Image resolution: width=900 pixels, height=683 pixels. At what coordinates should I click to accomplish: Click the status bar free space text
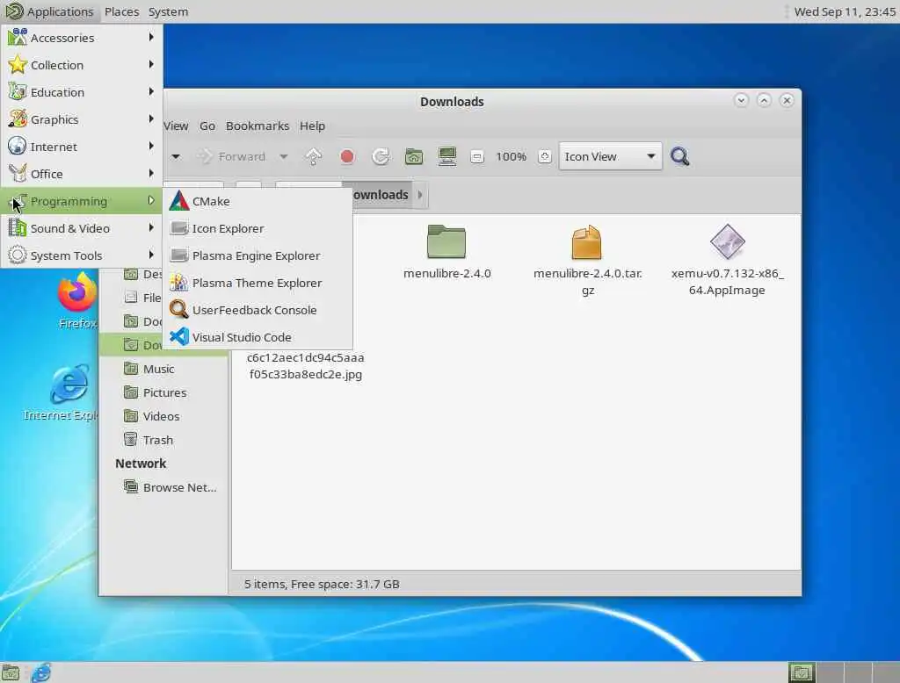point(345,585)
